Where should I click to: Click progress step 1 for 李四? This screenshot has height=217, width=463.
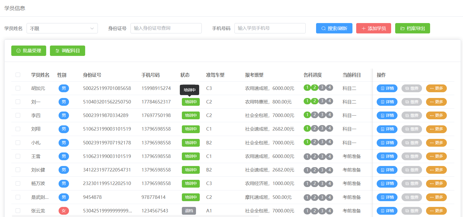(307, 115)
